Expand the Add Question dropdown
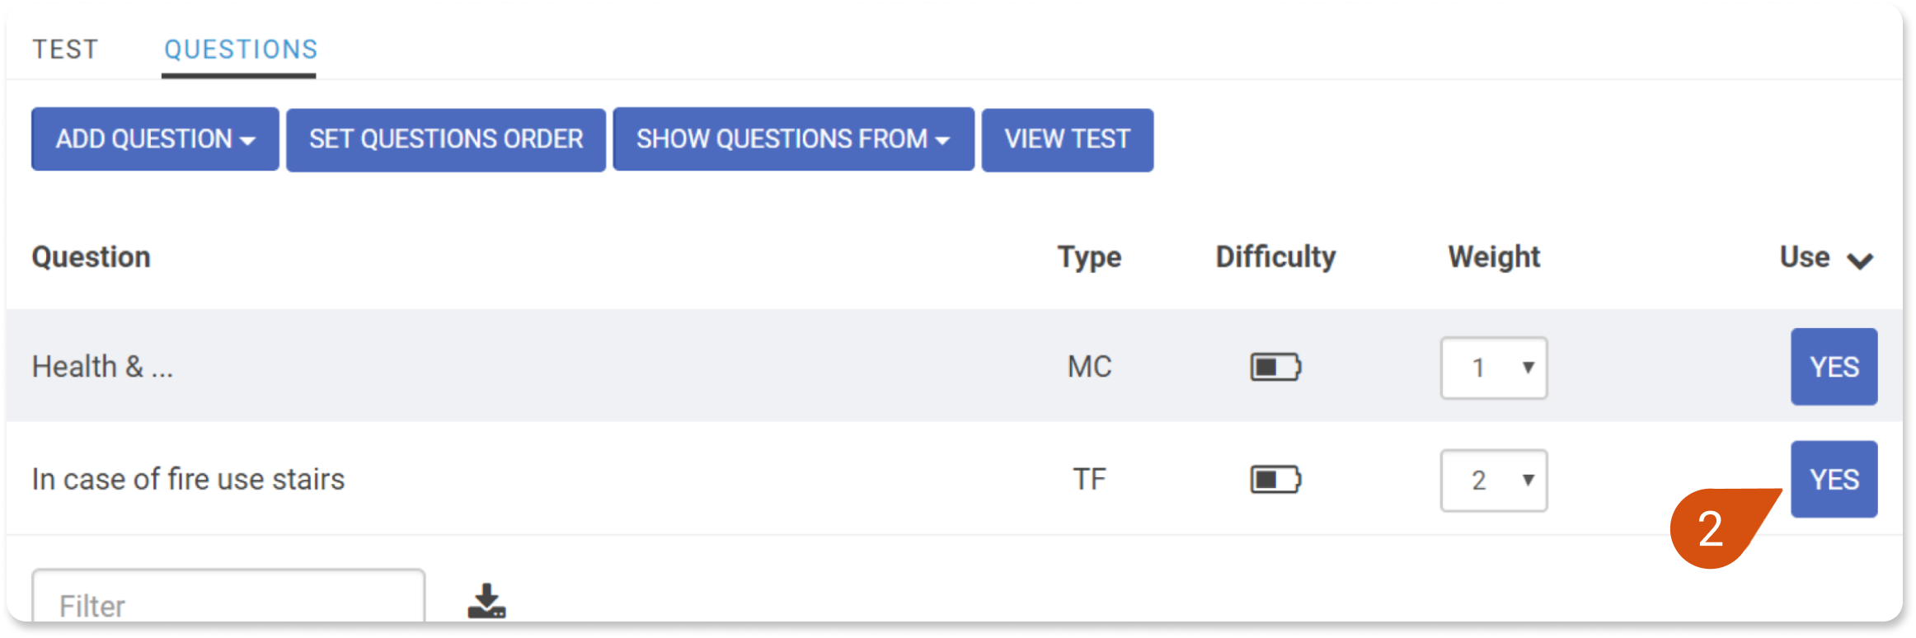The height and width of the screenshot is (638, 1916). [x=155, y=138]
